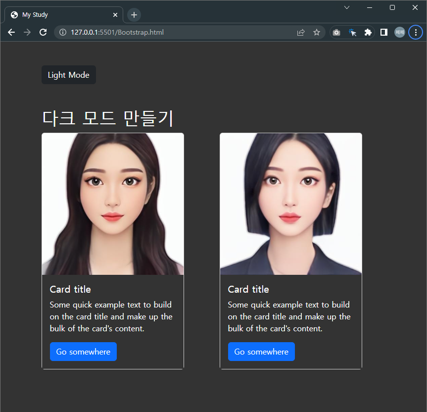The width and height of the screenshot is (427, 412).
Task: Open the Chrome three-dot menu
Action: tap(416, 32)
